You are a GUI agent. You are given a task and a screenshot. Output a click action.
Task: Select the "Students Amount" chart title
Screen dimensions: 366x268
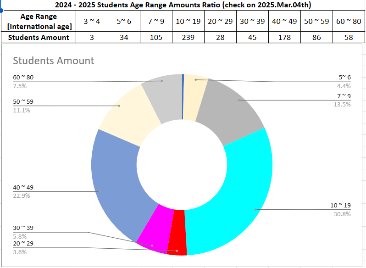pyautogui.click(x=53, y=61)
